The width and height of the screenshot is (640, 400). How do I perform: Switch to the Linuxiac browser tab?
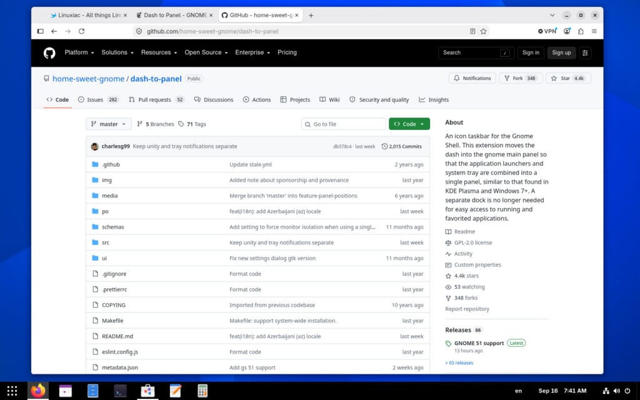pos(87,15)
